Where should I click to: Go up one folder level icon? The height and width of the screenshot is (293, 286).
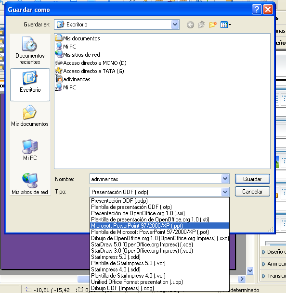tap(202, 24)
